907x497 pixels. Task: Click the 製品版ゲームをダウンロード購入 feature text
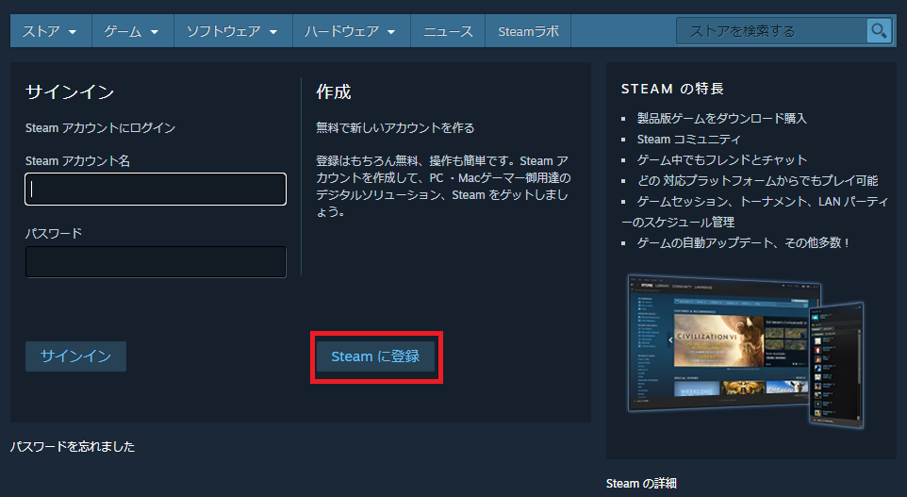pos(721,118)
